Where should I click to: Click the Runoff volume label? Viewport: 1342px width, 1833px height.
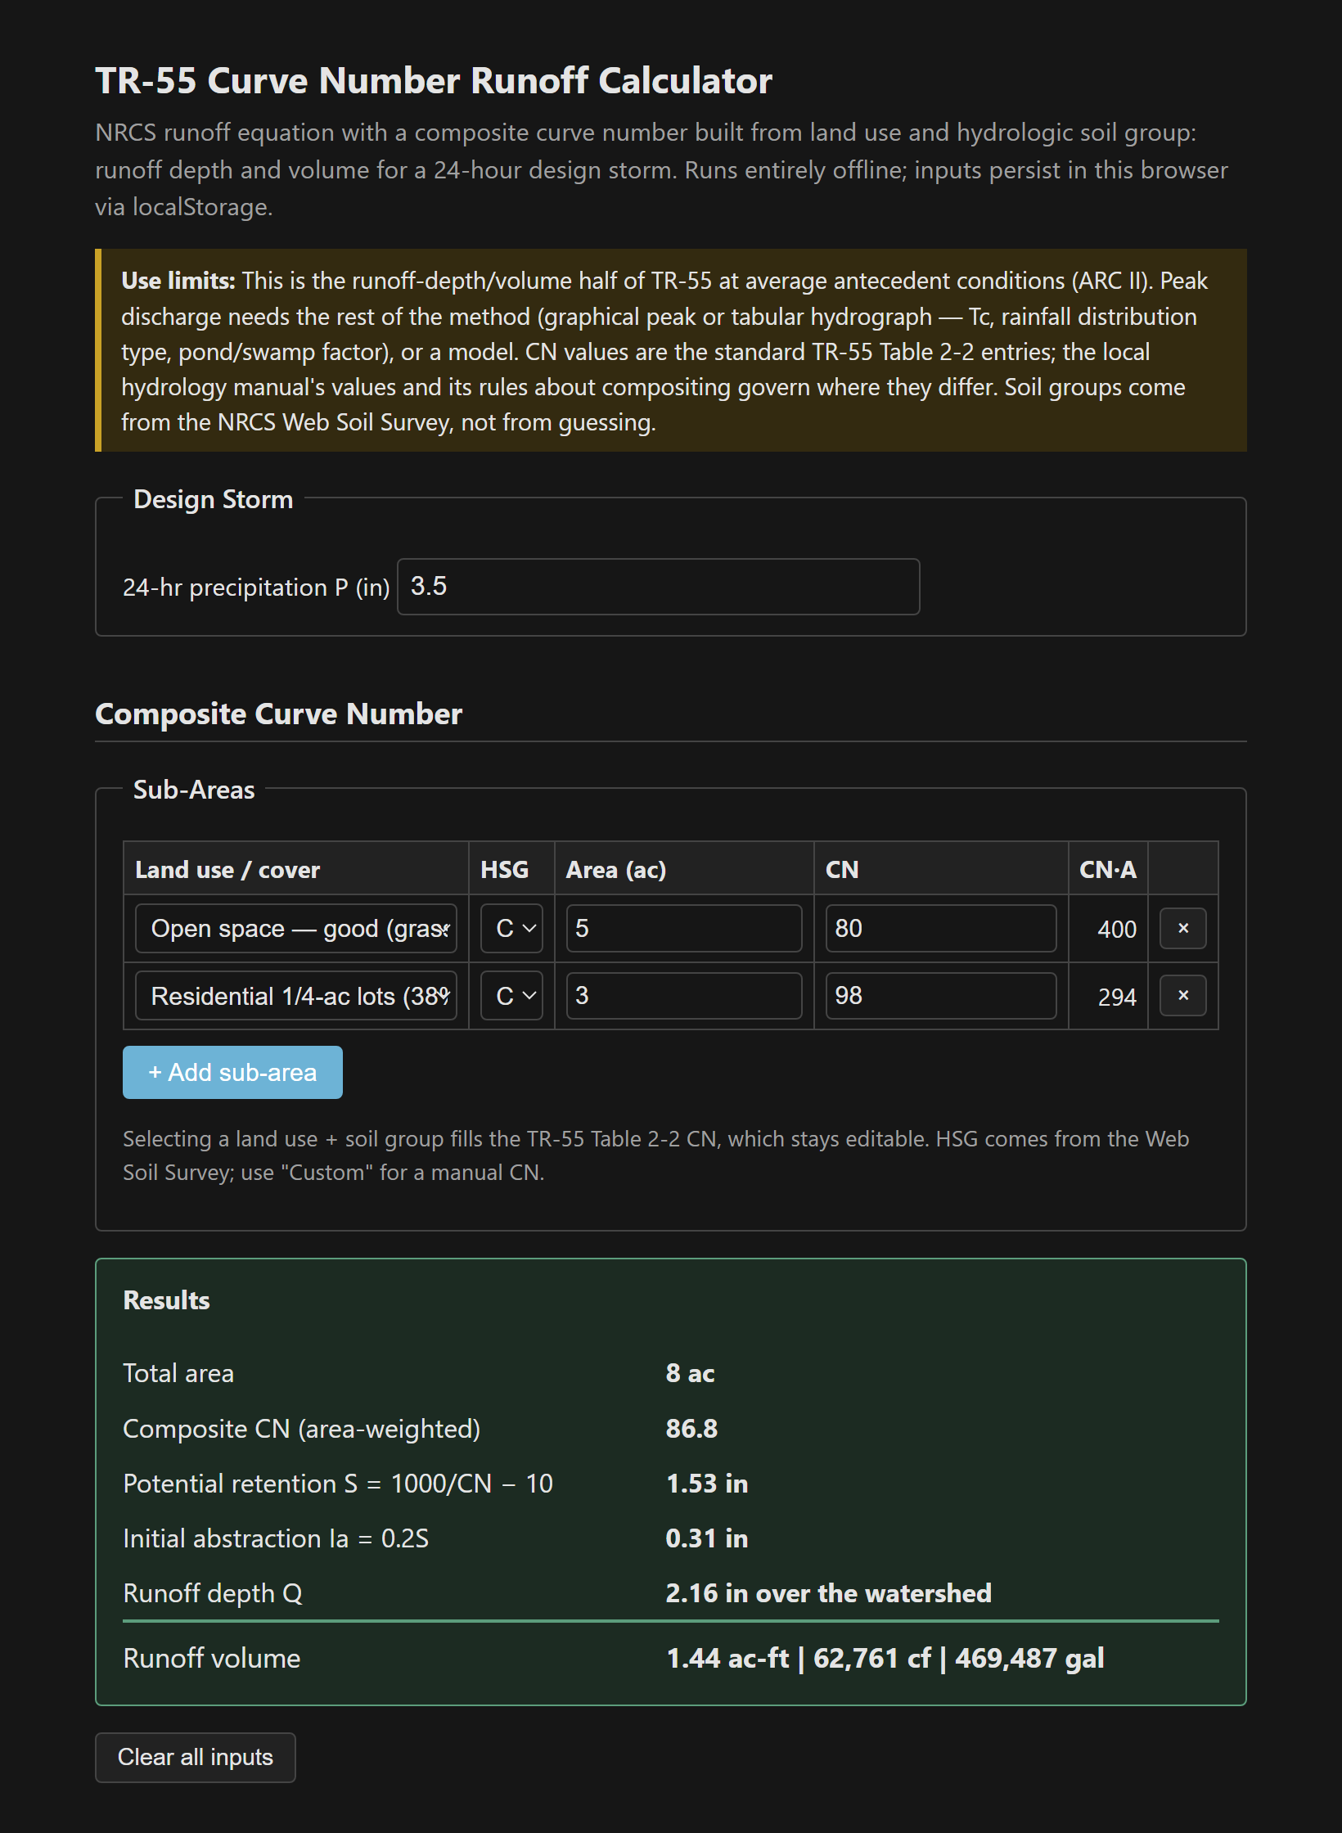point(212,1657)
